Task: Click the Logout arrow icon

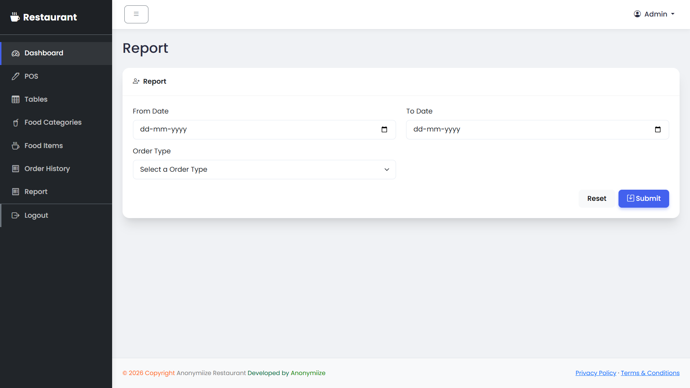Action: point(15,215)
